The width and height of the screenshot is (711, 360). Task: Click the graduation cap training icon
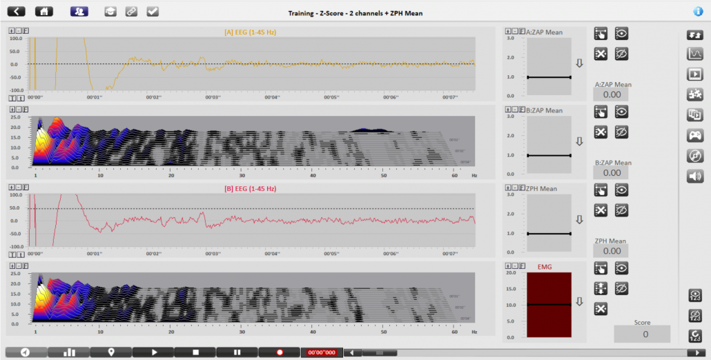pos(110,11)
